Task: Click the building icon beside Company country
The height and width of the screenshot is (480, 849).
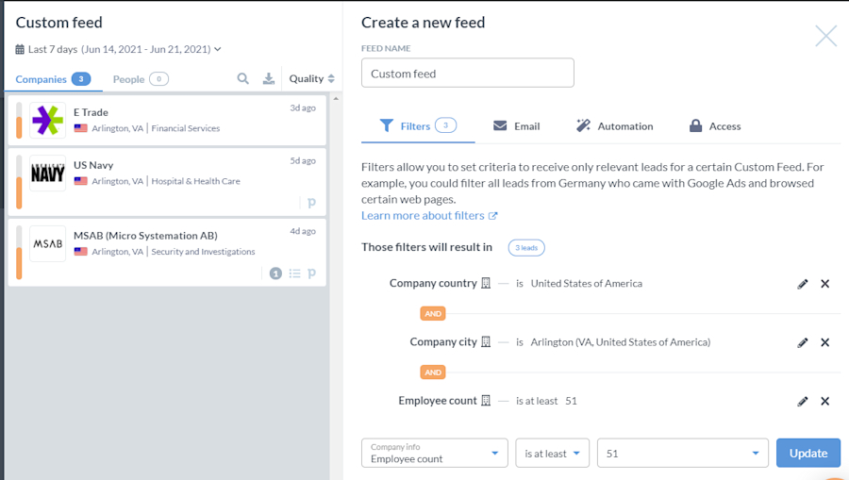Action: click(x=486, y=283)
